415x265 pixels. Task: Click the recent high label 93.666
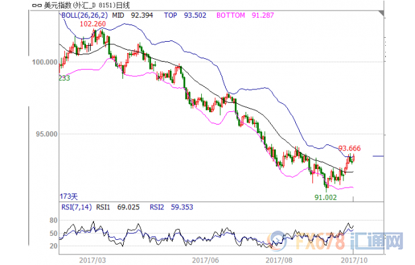(349, 148)
